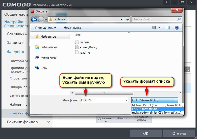The width and height of the screenshot is (197, 139).
Task: Open Общие настройки section in Comodo sidebar
Action: (16, 14)
